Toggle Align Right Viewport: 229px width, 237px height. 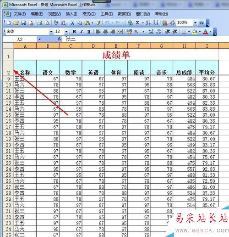(x=113, y=32)
